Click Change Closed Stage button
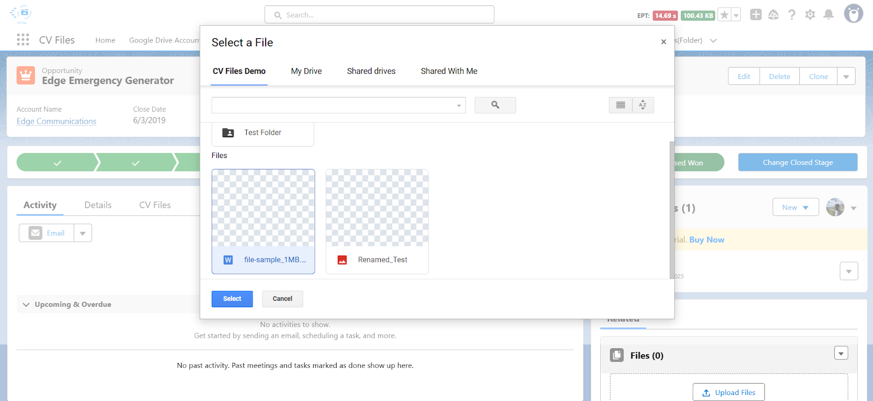Image resolution: width=873 pixels, height=401 pixels. coord(798,162)
